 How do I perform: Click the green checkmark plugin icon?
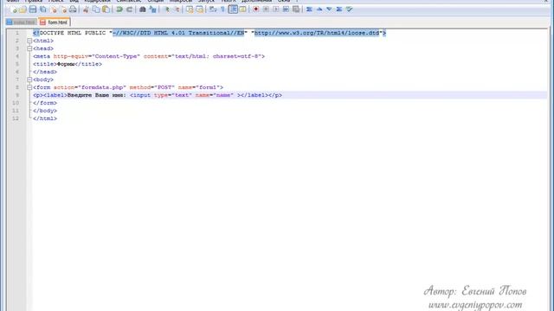click(x=349, y=10)
